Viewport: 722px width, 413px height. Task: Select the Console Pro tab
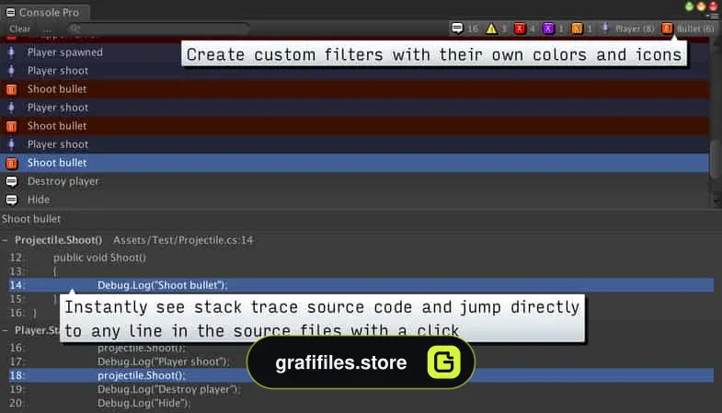tap(44, 13)
